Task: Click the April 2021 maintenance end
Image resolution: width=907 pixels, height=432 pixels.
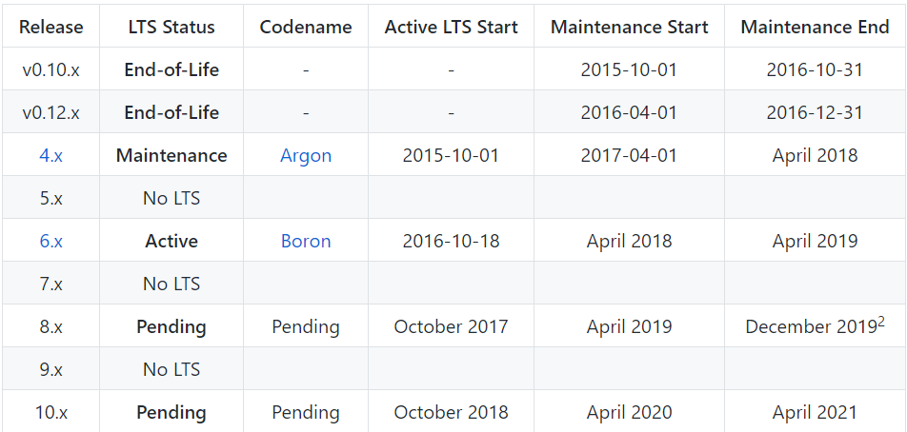Action: (x=815, y=412)
